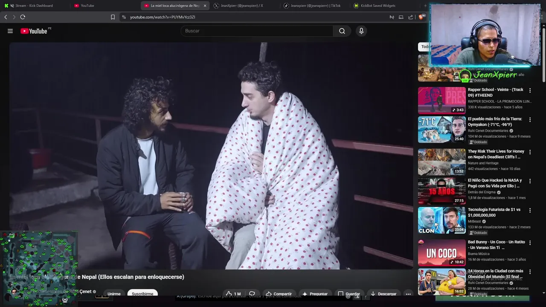546x307 pixels.
Task: Open the three-dot more actions under video
Action: point(408,294)
